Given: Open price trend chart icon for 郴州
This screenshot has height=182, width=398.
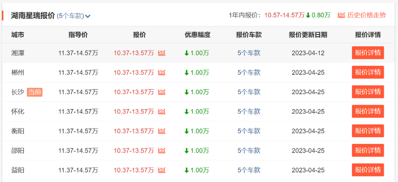Looking at the screenshot, I should click(x=162, y=73).
